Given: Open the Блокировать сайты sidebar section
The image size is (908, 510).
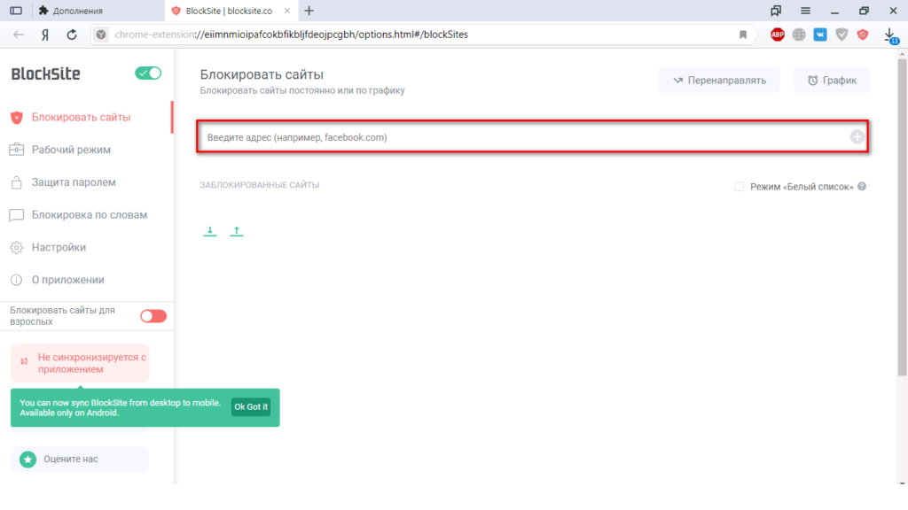Looking at the screenshot, I should pyautogui.click(x=81, y=118).
